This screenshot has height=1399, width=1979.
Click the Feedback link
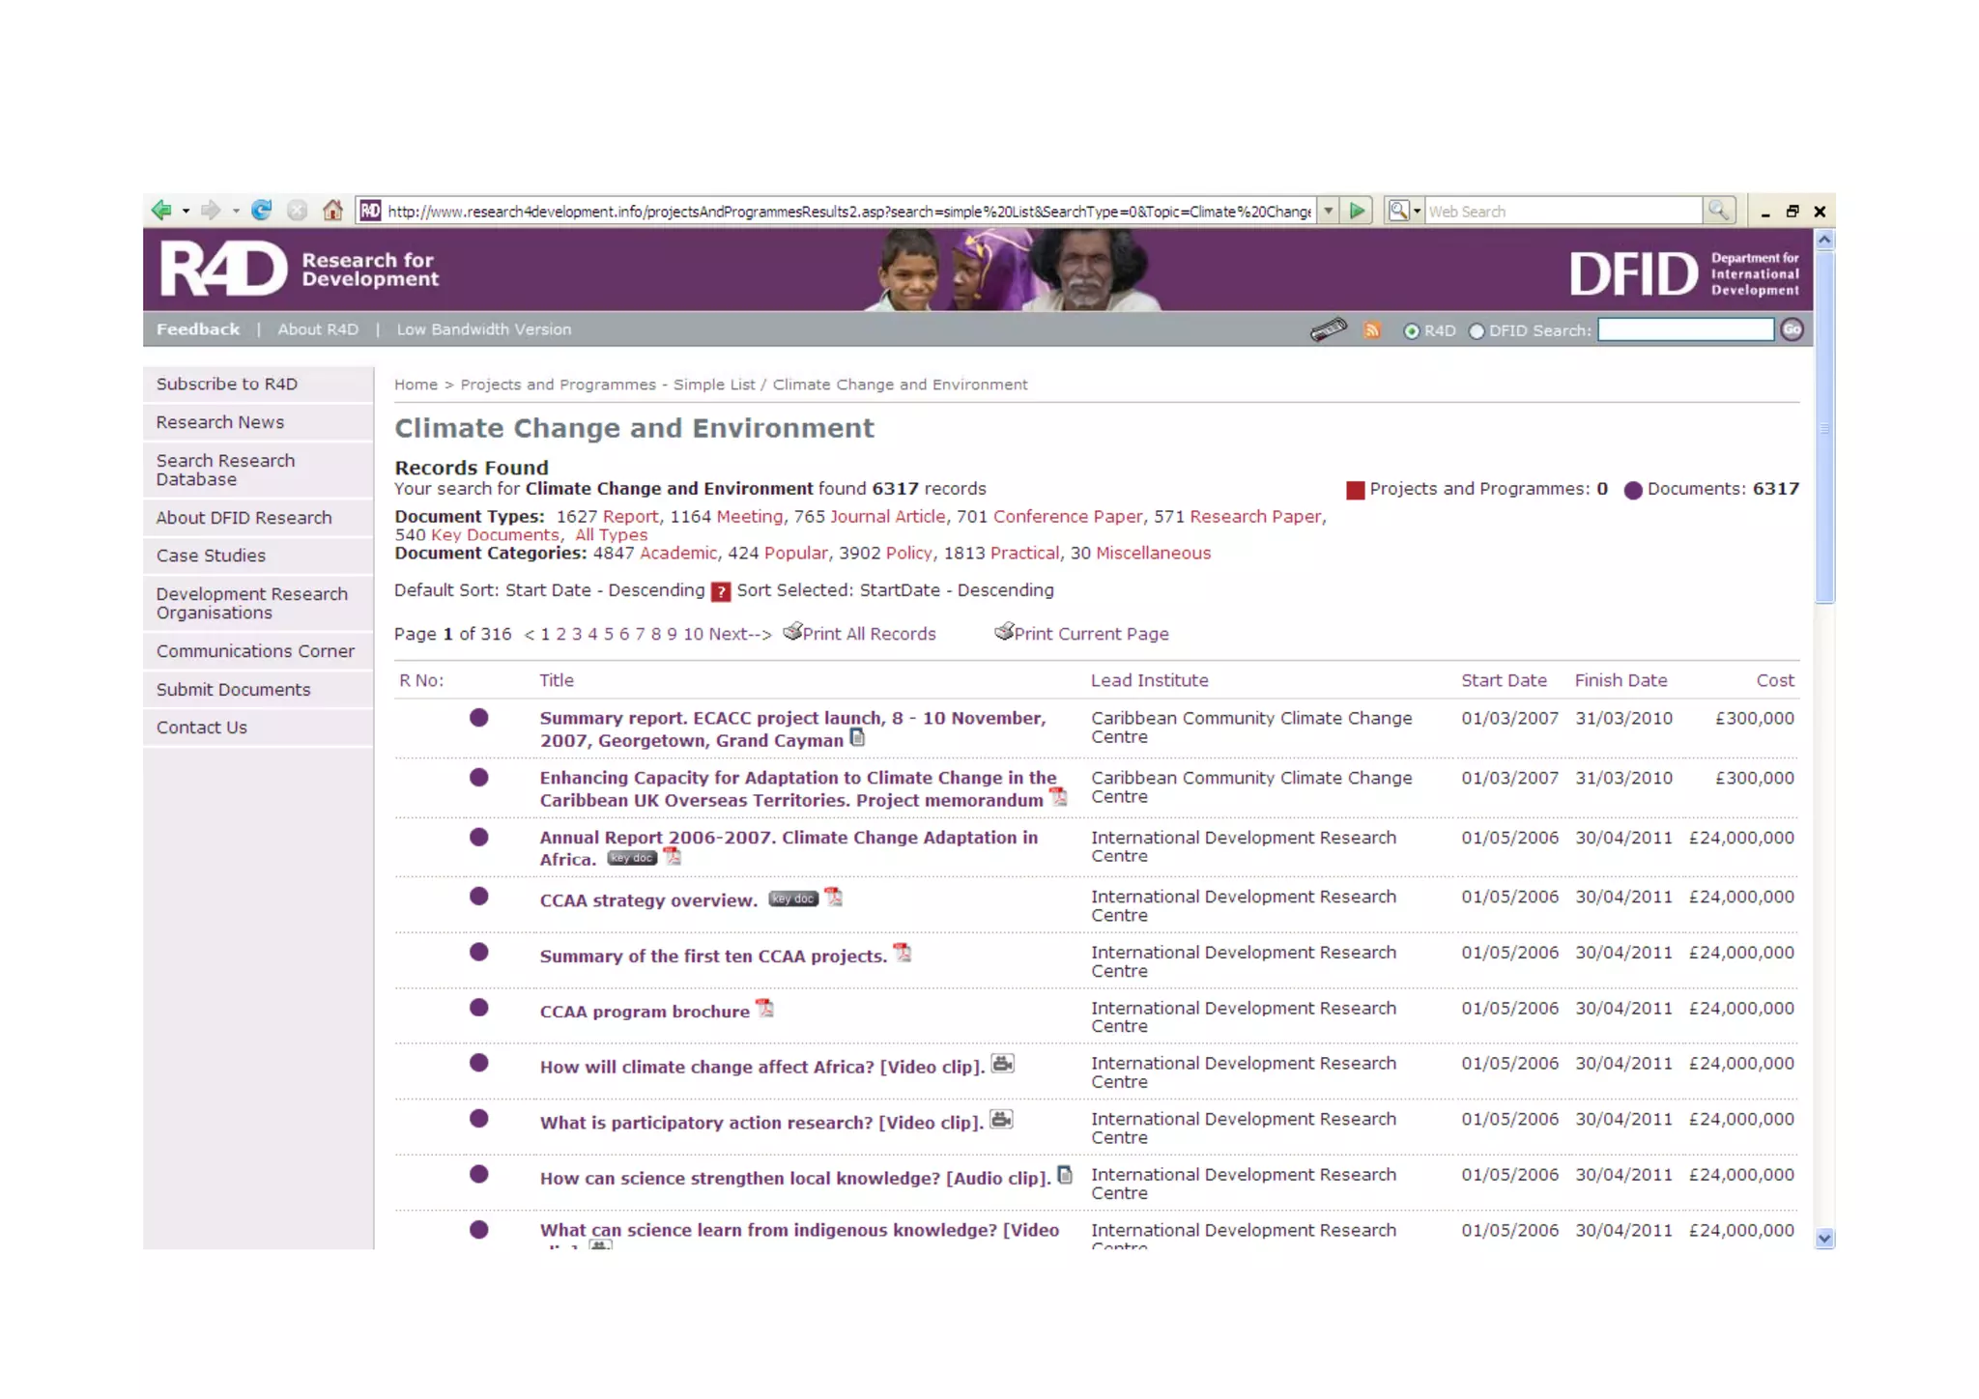pyautogui.click(x=198, y=329)
